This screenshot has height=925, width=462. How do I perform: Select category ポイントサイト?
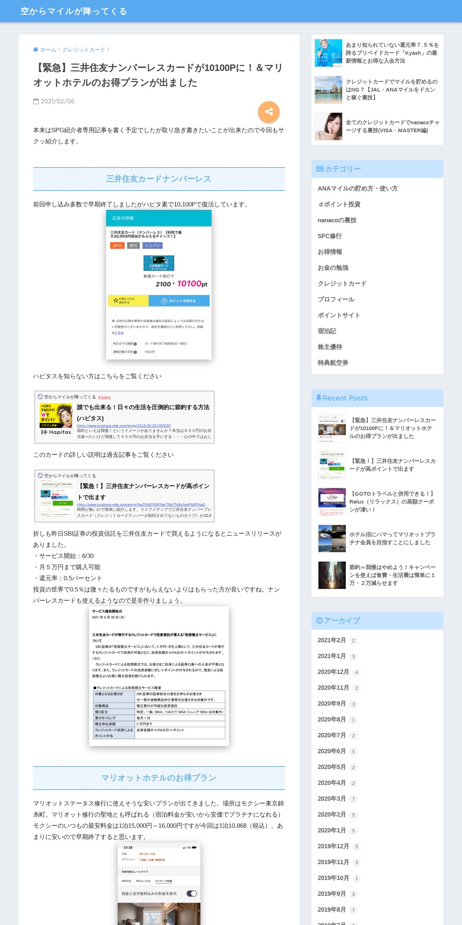[339, 315]
